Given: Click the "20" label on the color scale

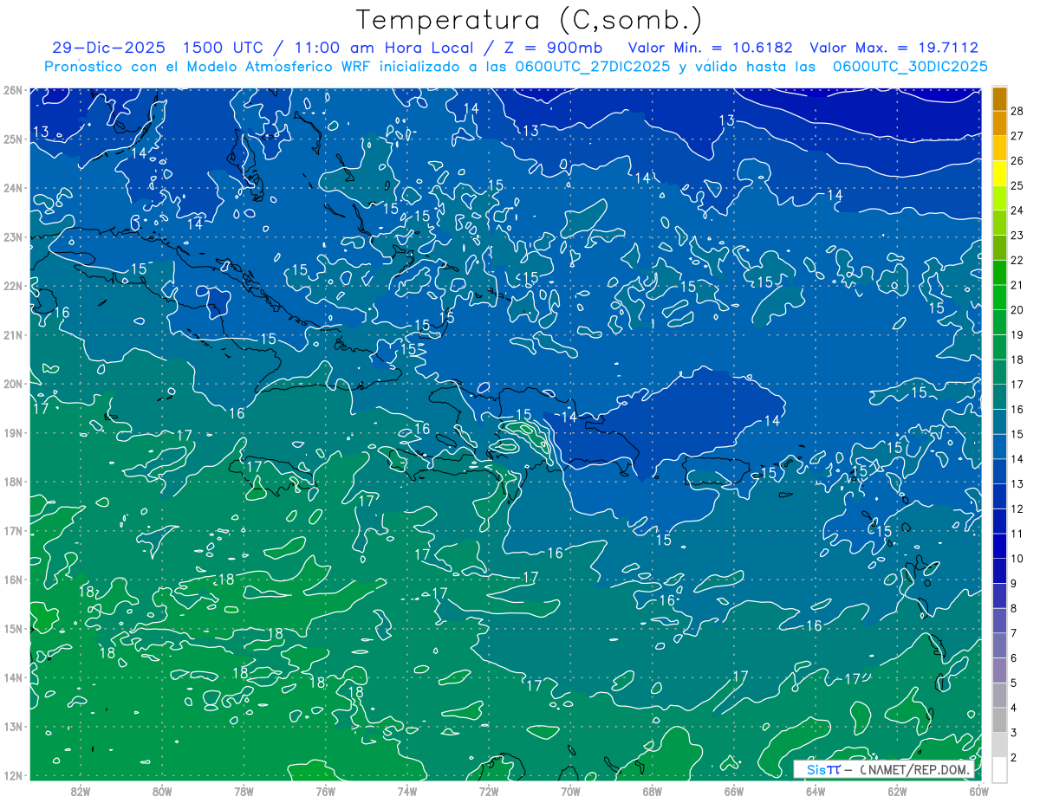Looking at the screenshot, I should (1017, 309).
